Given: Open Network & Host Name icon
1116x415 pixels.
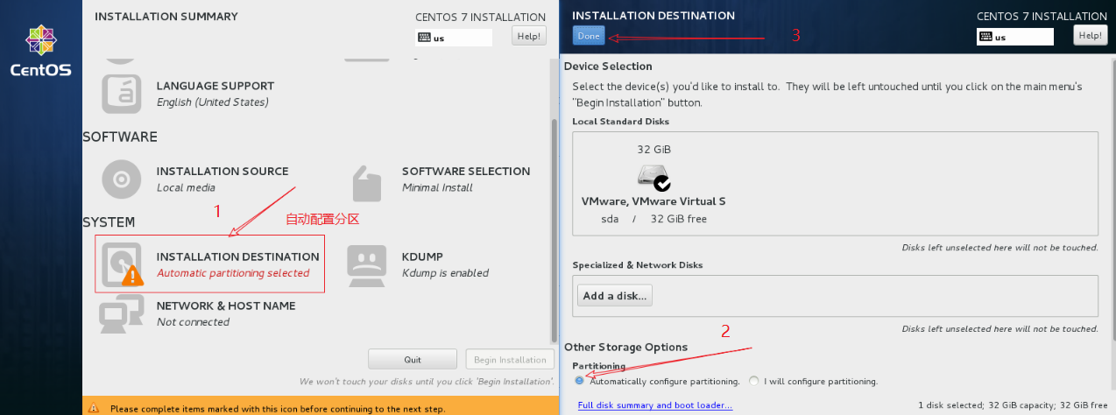Looking at the screenshot, I should pos(122,313).
